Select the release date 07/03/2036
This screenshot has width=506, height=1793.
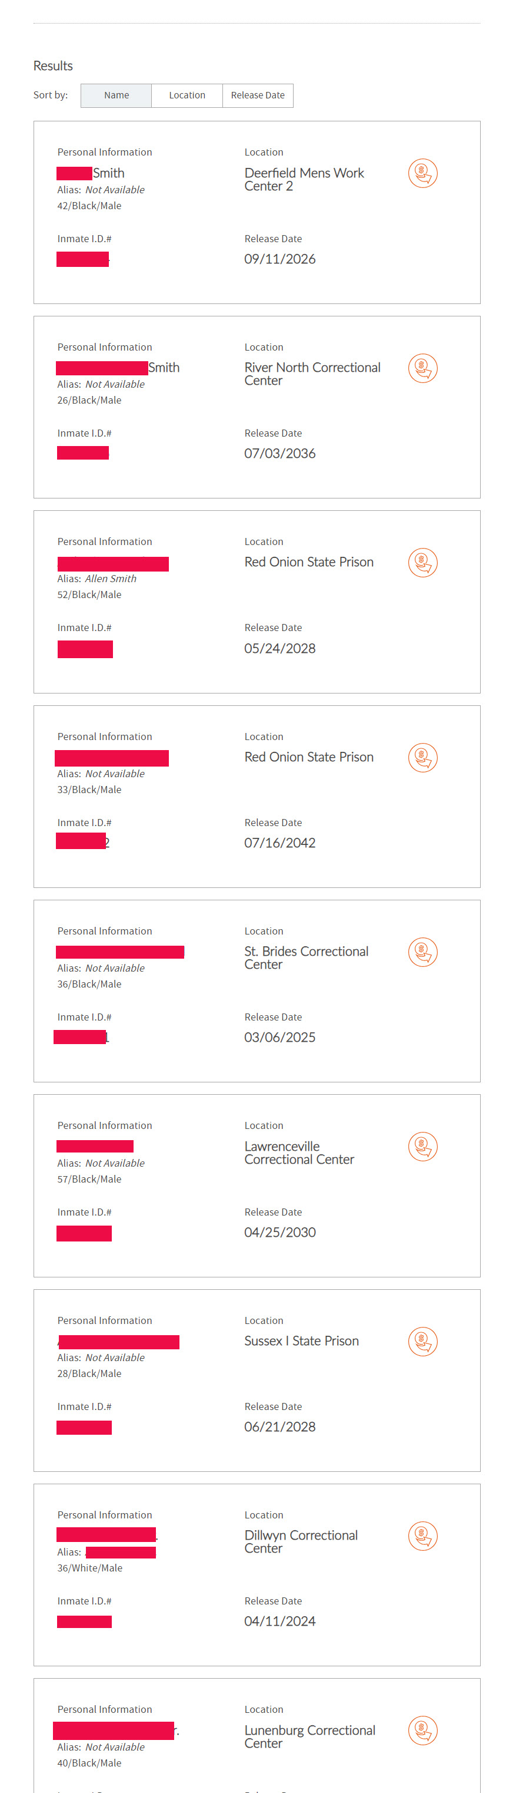click(x=279, y=454)
